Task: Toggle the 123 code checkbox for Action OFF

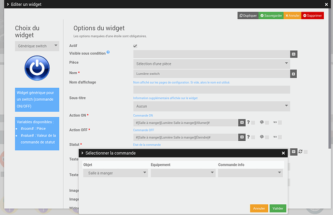Action: (280, 137)
